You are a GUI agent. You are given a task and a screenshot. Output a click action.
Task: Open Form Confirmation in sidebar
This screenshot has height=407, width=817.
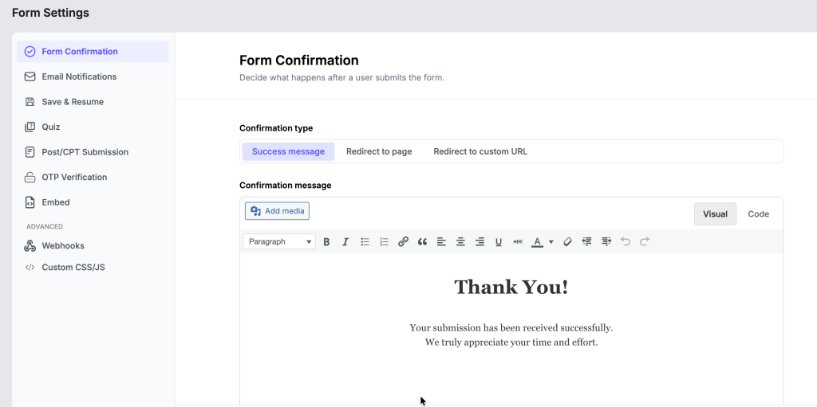click(x=93, y=51)
